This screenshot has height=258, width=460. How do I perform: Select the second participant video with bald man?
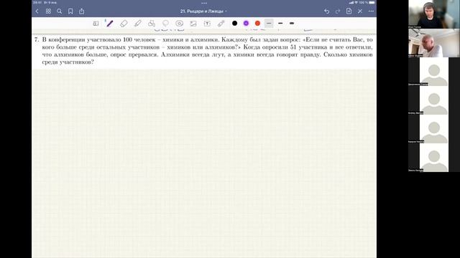[x=433, y=43]
